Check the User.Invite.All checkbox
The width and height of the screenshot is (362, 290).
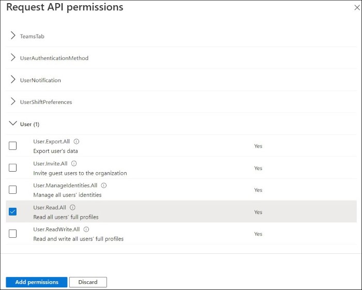coord(13,167)
